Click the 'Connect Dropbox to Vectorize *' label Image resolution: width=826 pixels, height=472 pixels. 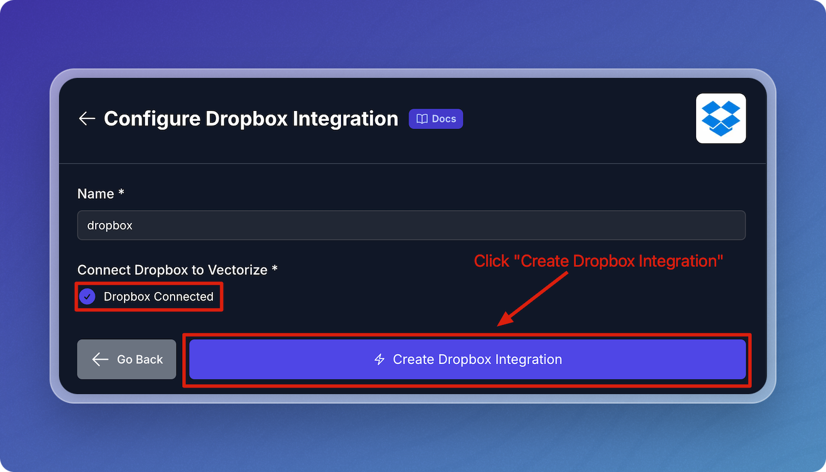point(178,270)
